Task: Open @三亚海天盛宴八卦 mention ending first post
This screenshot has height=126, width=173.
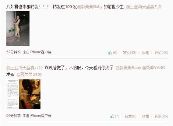Action: coord(144,7)
